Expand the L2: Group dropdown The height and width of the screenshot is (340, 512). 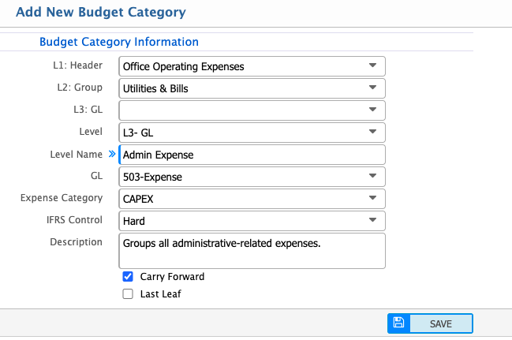[x=252, y=88]
